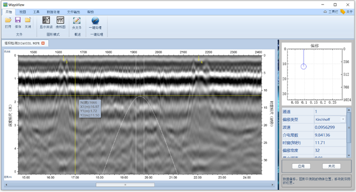Close the WGPR document tab
The width and height of the screenshot is (356, 192).
coord(43,43)
